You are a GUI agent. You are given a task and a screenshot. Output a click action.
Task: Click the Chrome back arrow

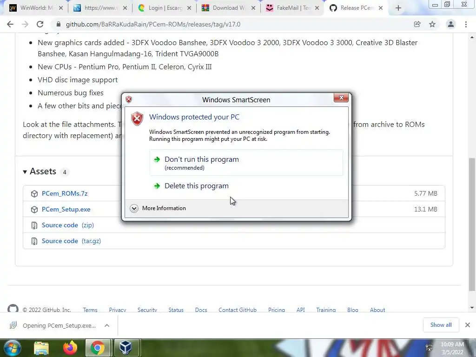[10, 24]
